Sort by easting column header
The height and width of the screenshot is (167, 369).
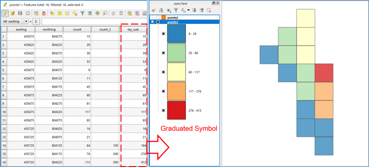pos(21,30)
